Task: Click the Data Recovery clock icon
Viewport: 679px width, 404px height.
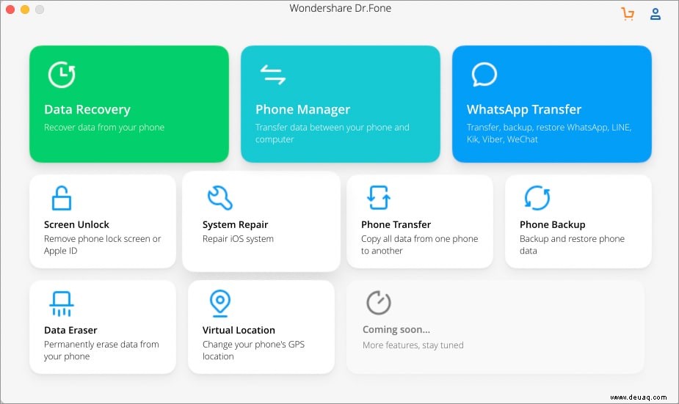Action: 62,74
